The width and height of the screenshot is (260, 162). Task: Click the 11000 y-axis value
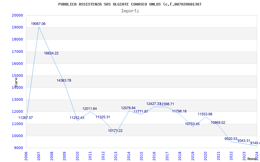[x=18, y=124]
